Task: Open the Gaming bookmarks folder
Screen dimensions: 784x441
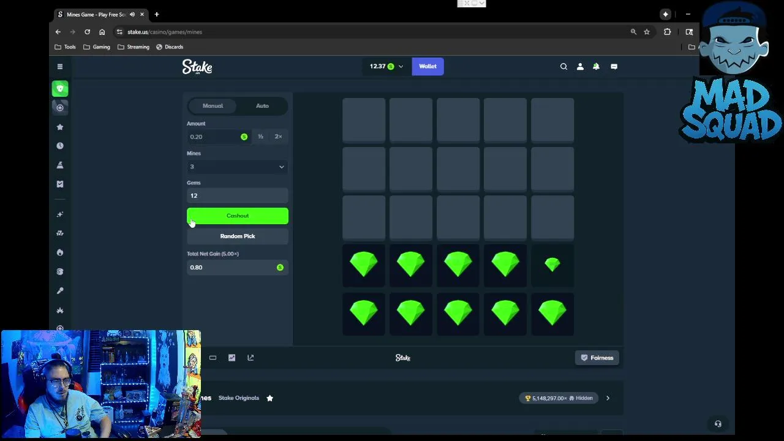Action: point(97,47)
